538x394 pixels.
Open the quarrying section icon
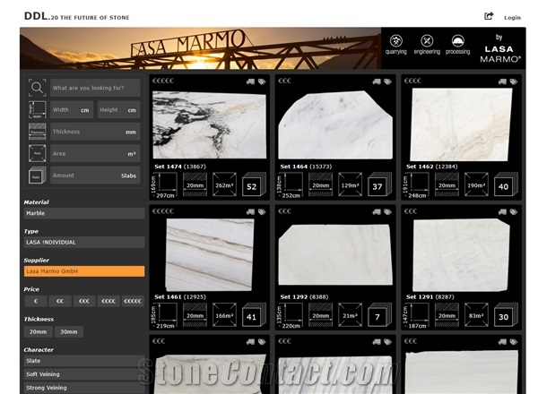point(396,45)
